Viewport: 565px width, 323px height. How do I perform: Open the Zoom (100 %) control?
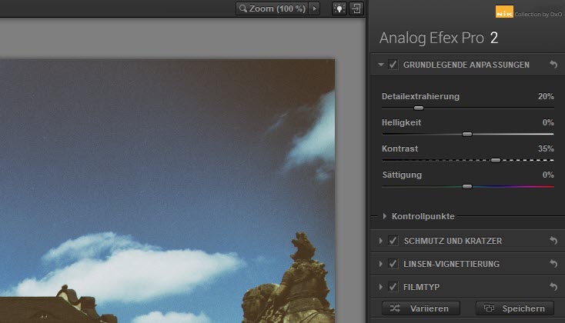[272, 8]
